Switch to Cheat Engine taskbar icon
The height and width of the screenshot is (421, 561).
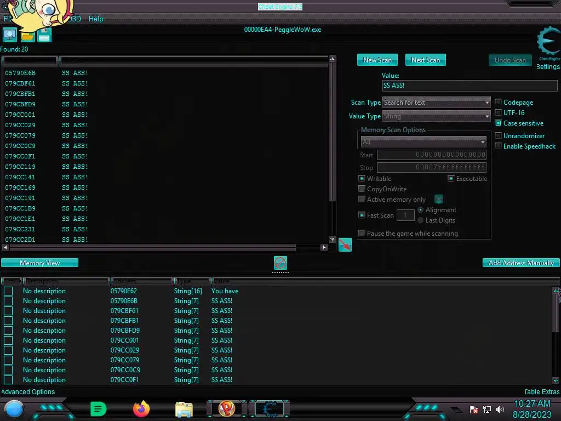coord(270,409)
